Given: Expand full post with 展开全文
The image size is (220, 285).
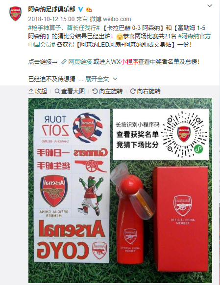Looking at the screenshot, I should pos(97,79).
